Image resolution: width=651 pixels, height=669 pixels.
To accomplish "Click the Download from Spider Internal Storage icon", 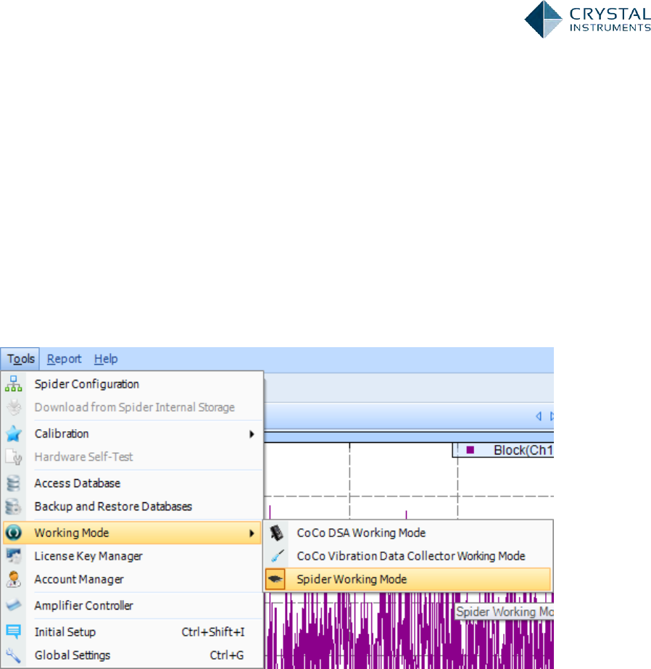I will click(x=14, y=407).
